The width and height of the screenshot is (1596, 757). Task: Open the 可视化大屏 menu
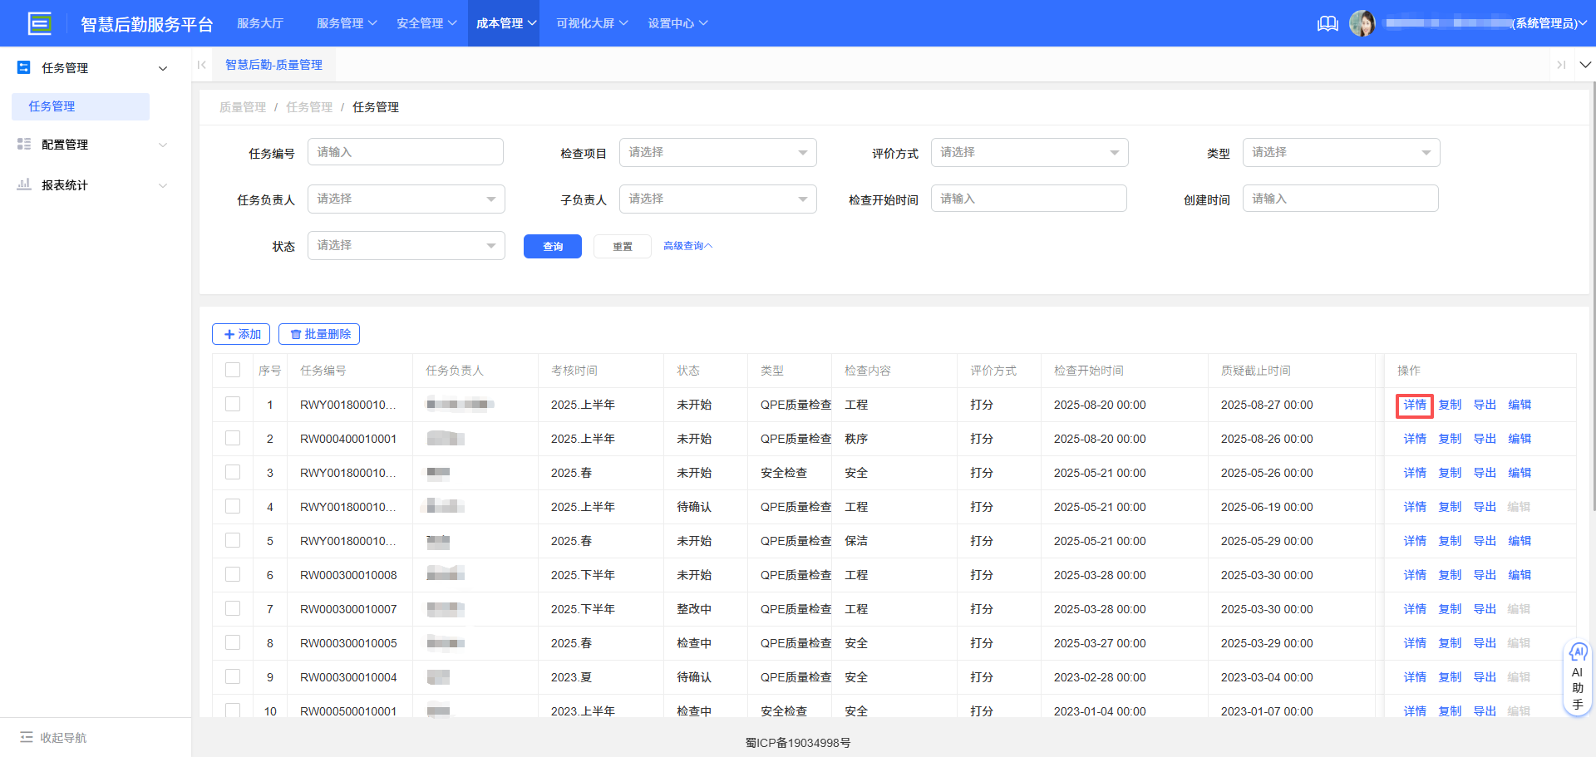click(x=590, y=23)
